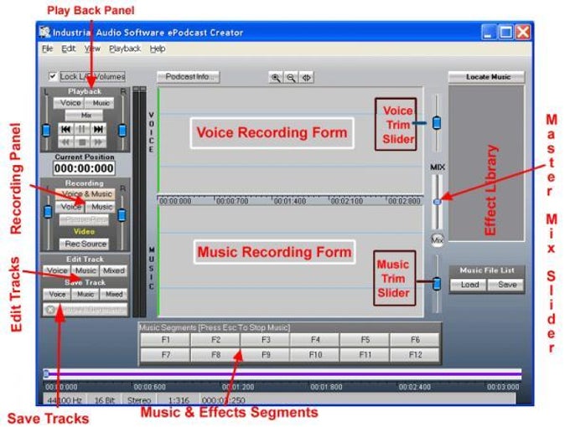Click the round Mix button under the MIX slider

click(x=437, y=239)
